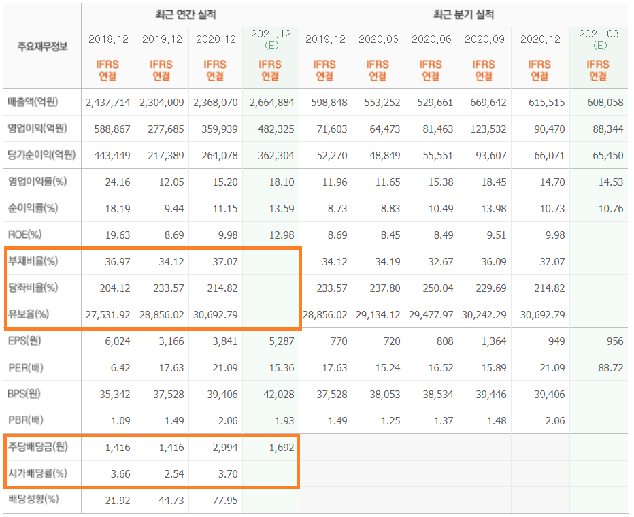The width and height of the screenshot is (634, 517).
Task: Click the estimated EPS value '5,287'
Action: tap(282, 341)
